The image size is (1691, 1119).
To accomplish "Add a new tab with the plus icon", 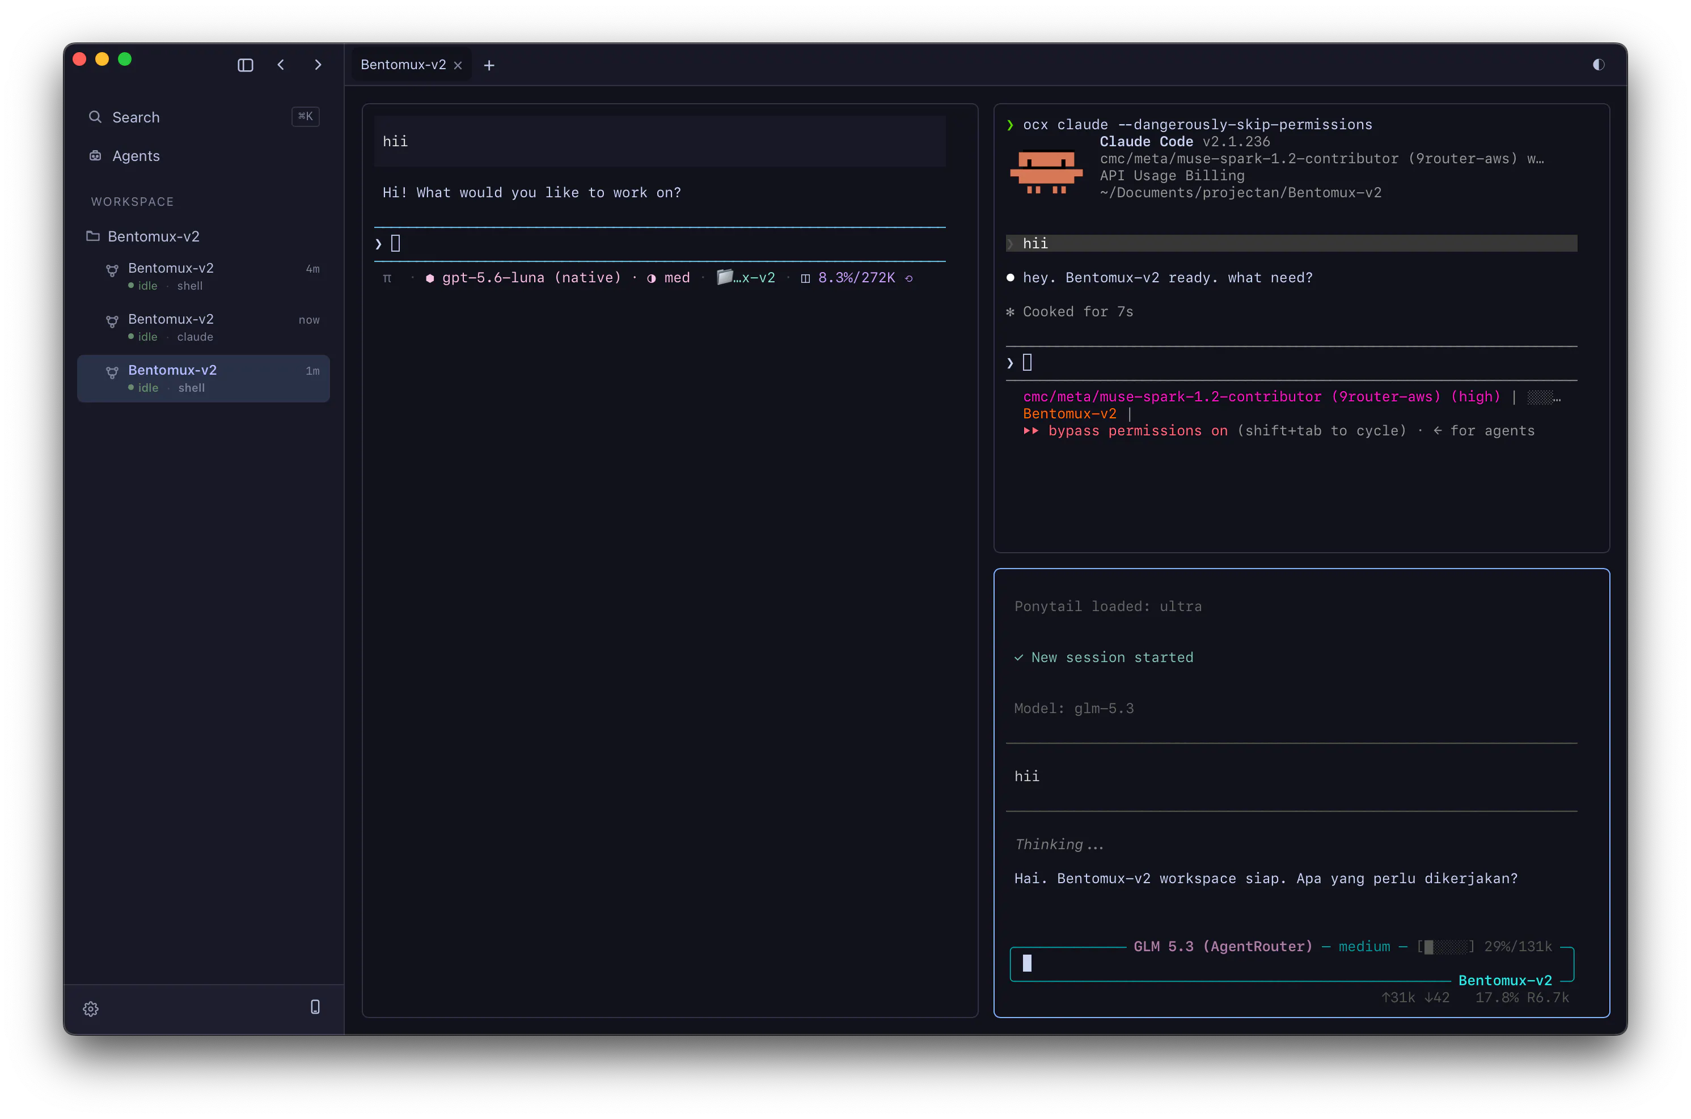I will (489, 66).
